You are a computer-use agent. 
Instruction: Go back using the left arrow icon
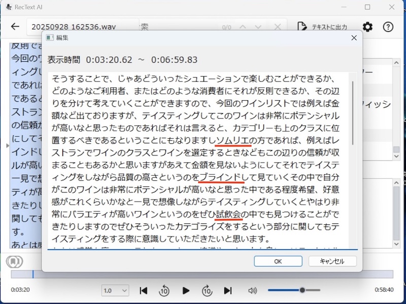[x=15, y=27]
